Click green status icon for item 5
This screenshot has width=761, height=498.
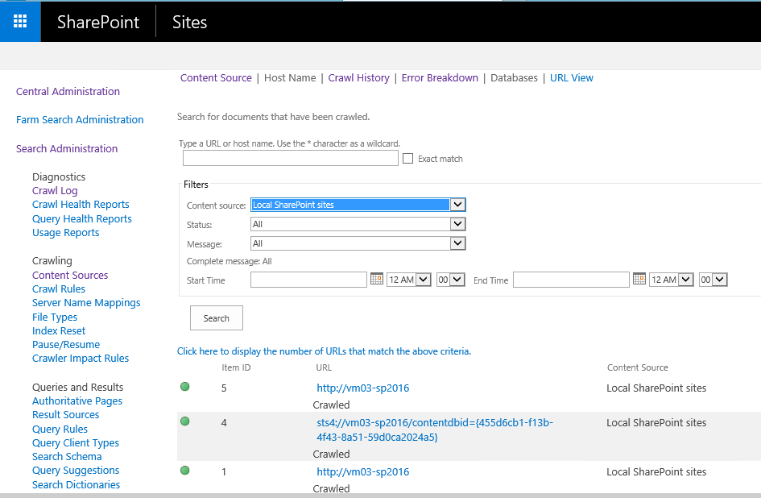click(185, 388)
